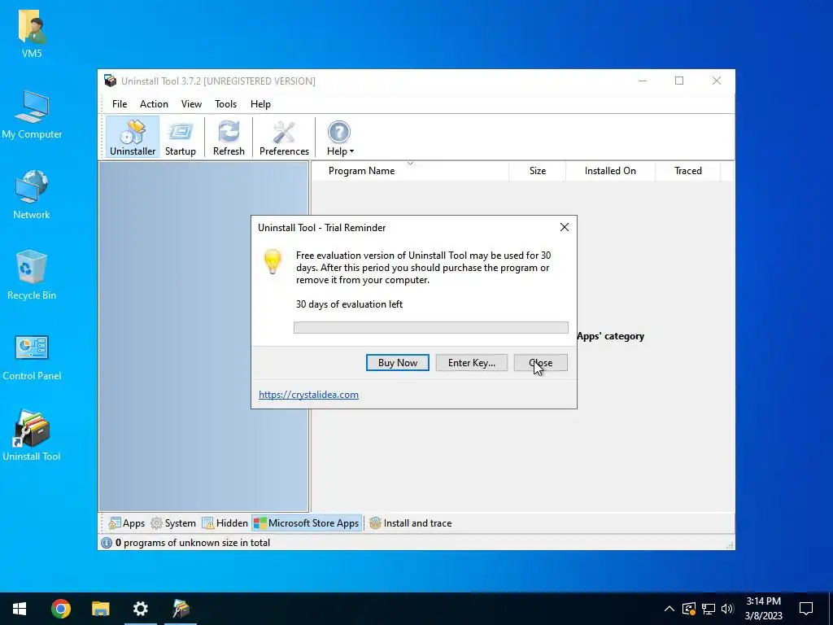Open Settings gear in the taskbar
833x625 pixels.
140,609
